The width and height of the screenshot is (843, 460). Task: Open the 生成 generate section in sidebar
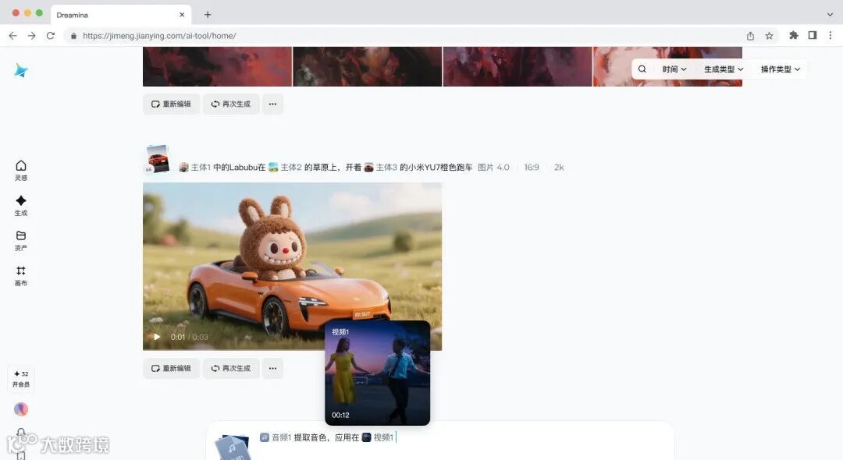pyautogui.click(x=21, y=206)
